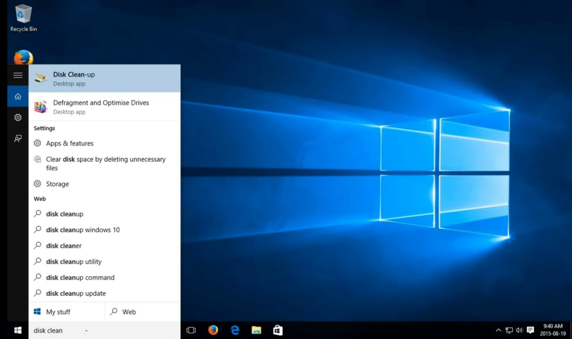Screen dimensions: 572x339
Task: Select the Home icon in search sidebar
Action: coord(18,96)
